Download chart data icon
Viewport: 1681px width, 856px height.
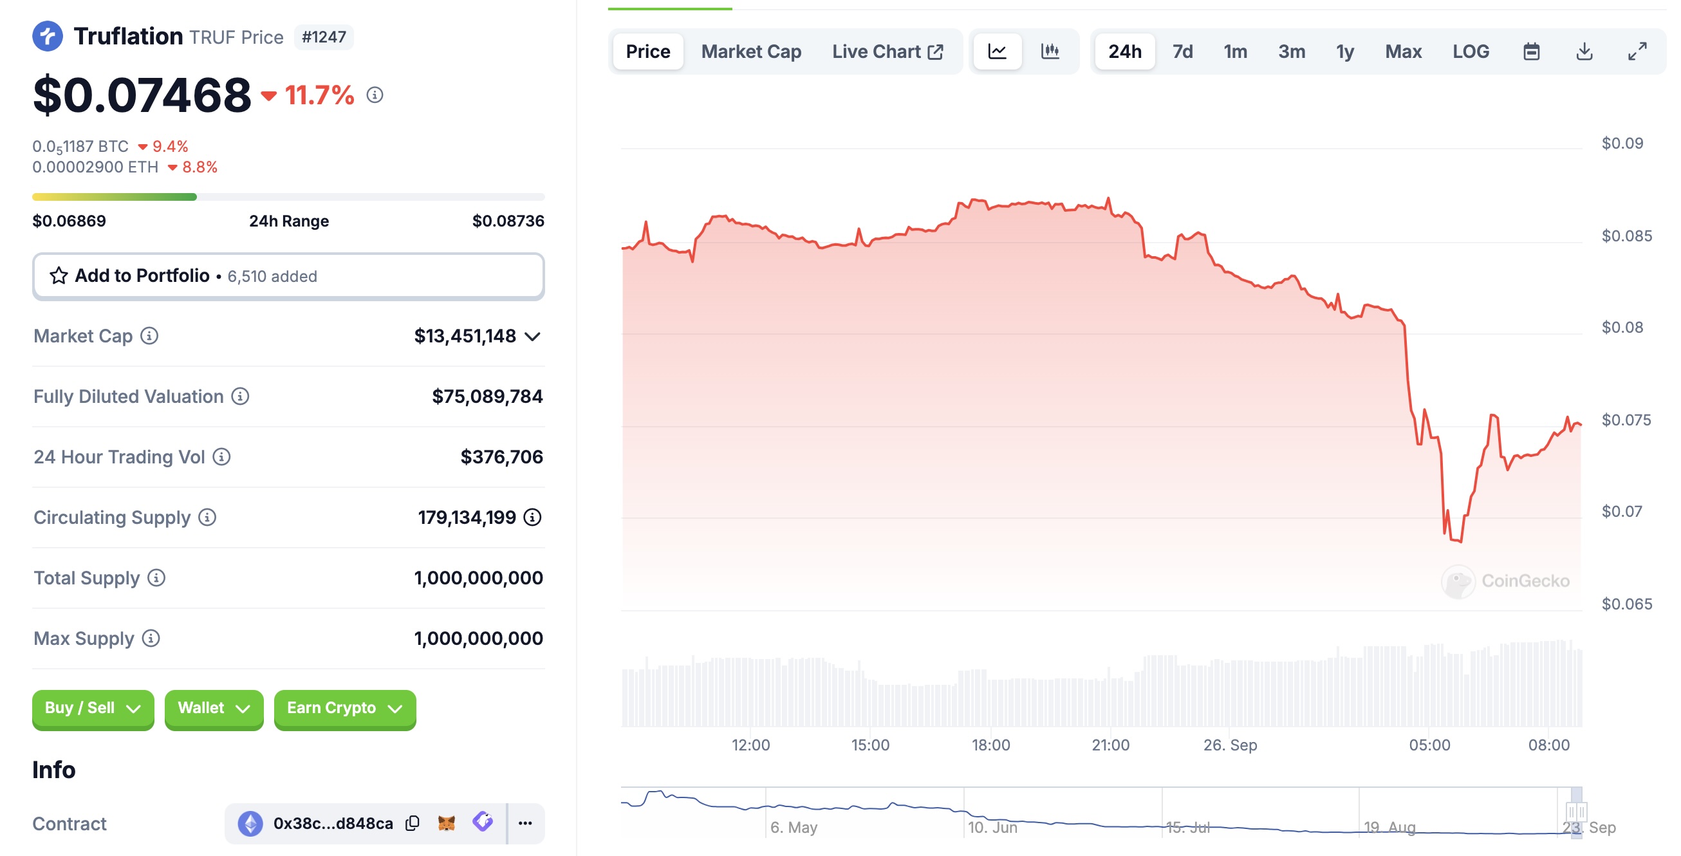coord(1584,51)
